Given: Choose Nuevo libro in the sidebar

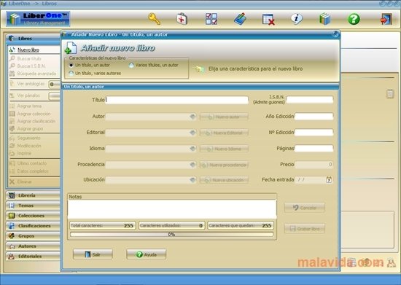Looking at the screenshot, I should click(28, 50).
